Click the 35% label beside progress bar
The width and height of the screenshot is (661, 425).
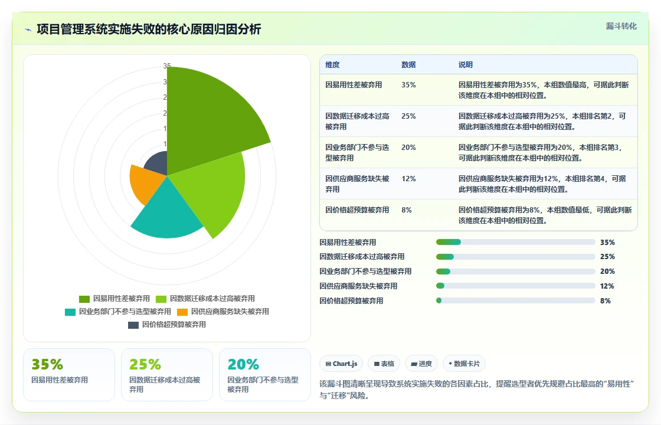click(607, 243)
